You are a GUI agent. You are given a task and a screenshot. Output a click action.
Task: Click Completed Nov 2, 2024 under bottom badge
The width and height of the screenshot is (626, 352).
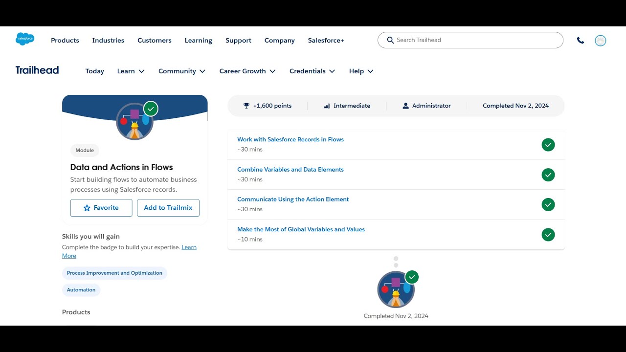[x=396, y=316]
